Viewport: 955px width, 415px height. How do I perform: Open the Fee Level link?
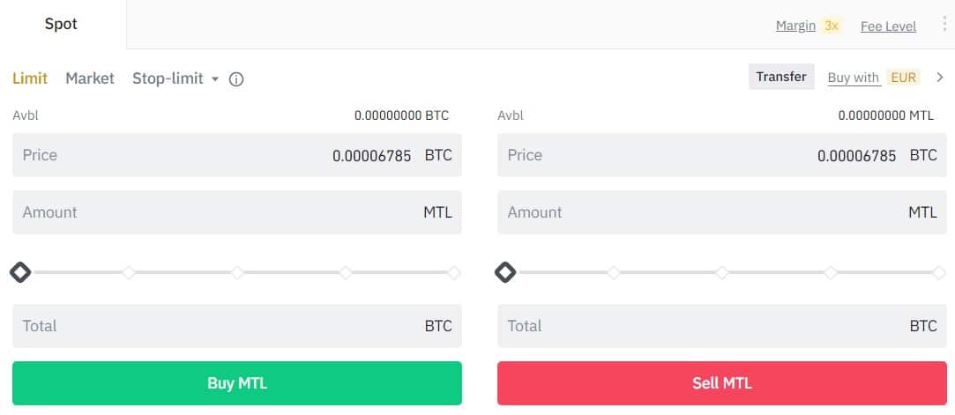click(888, 26)
